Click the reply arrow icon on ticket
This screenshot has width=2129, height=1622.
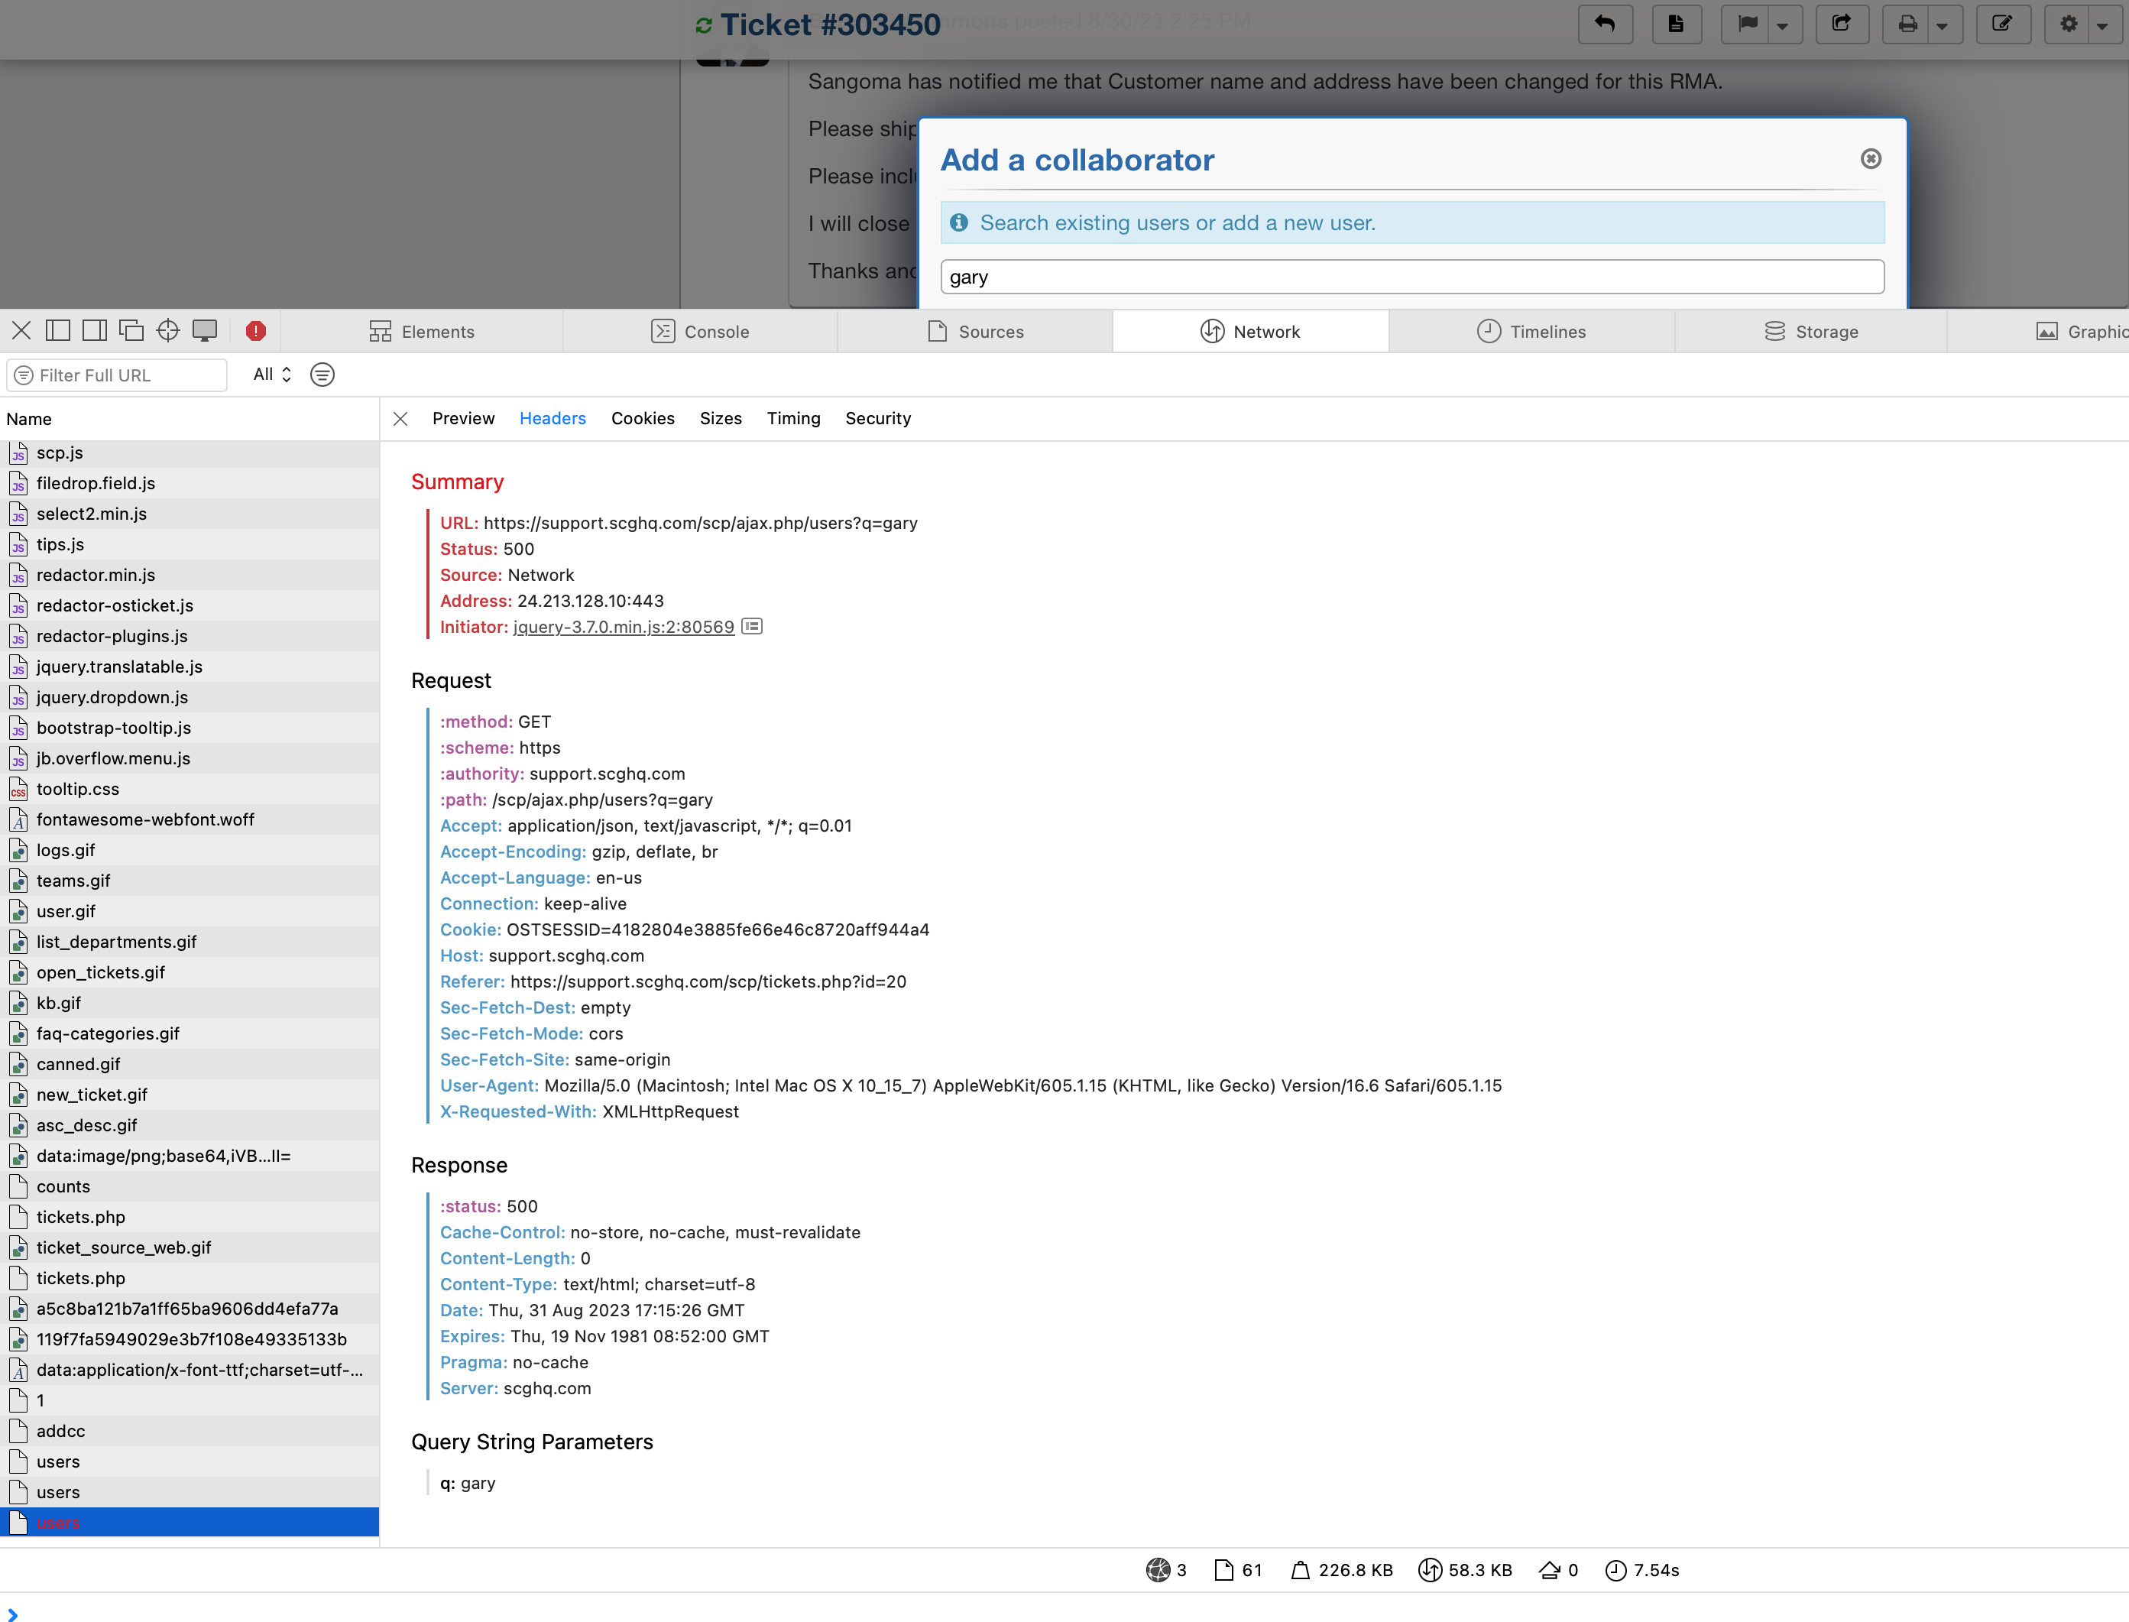1605,24
